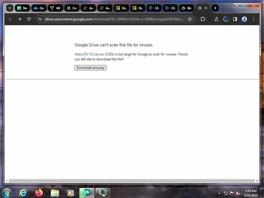This screenshot has height=198, width=264.
Task: Open the MakuOS 10 Lite.iso link
Action: click(89, 54)
